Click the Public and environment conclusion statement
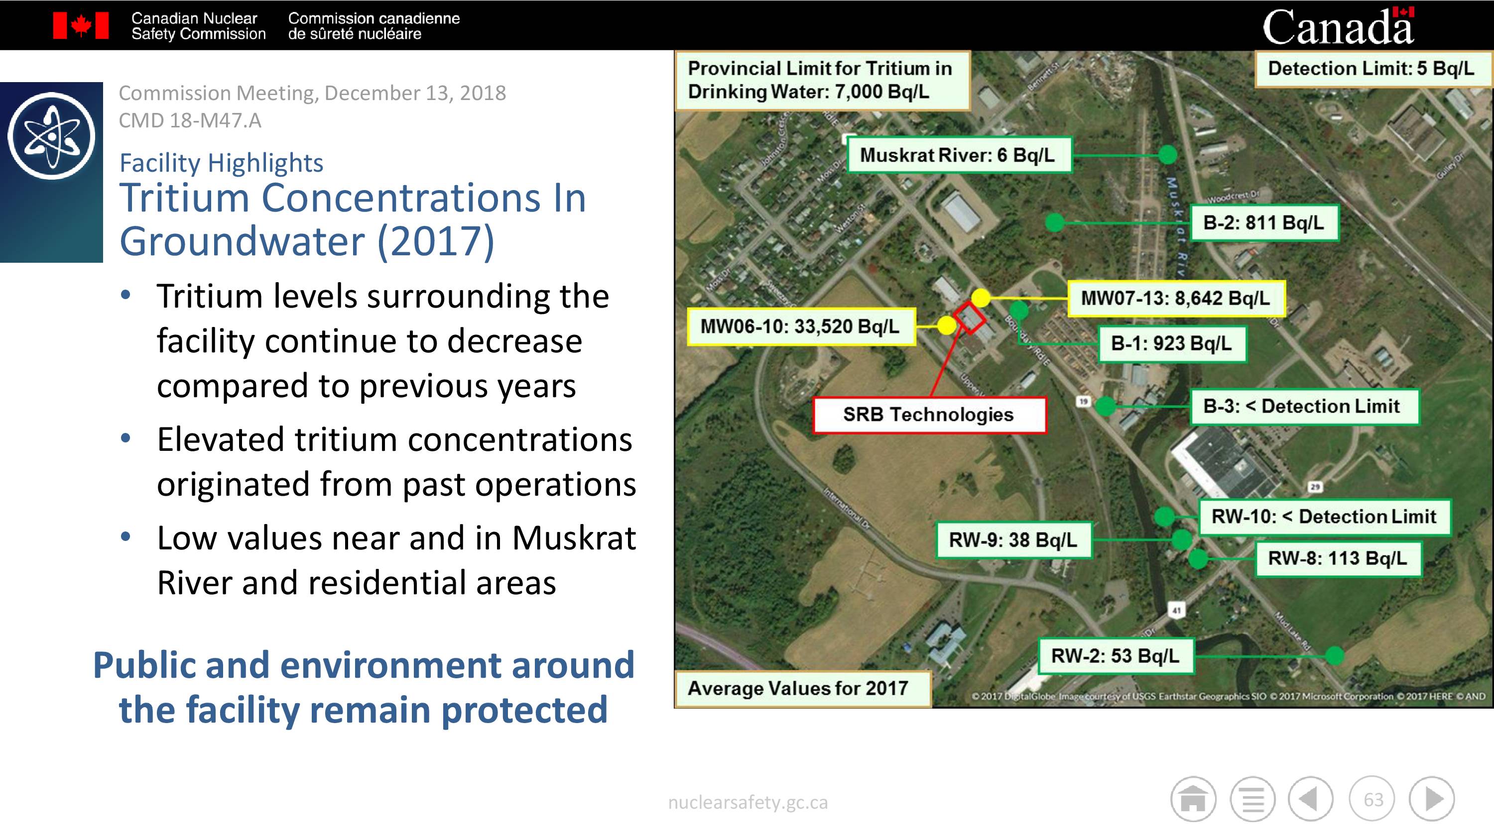1494x840 pixels. tap(364, 688)
